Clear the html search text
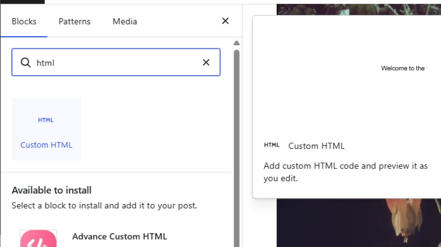 [x=206, y=62]
